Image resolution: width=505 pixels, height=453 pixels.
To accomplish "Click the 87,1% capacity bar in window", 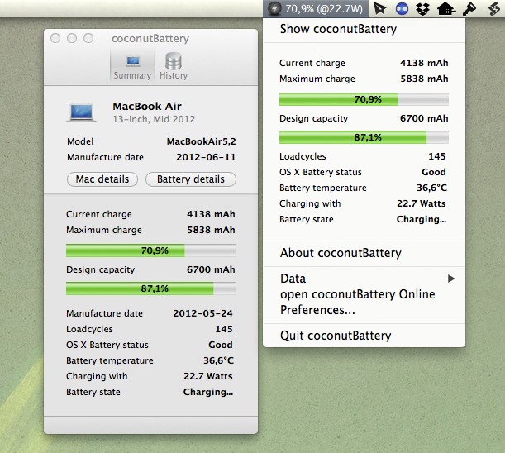I will click(150, 288).
